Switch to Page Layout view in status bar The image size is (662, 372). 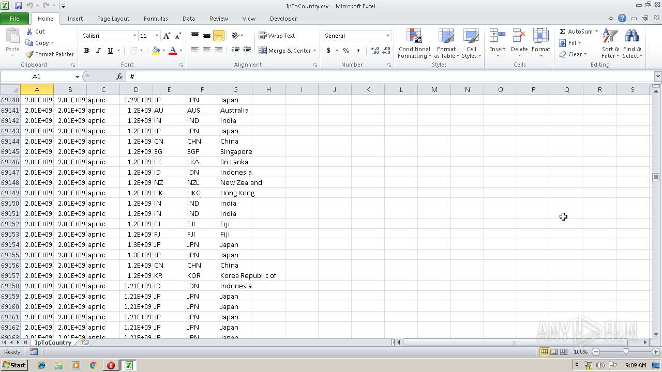click(x=554, y=352)
